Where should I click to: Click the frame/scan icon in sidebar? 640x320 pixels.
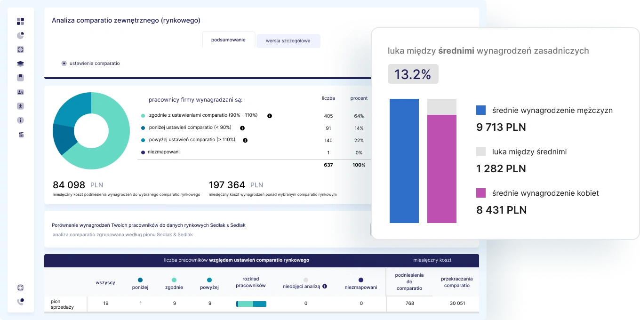(20, 49)
